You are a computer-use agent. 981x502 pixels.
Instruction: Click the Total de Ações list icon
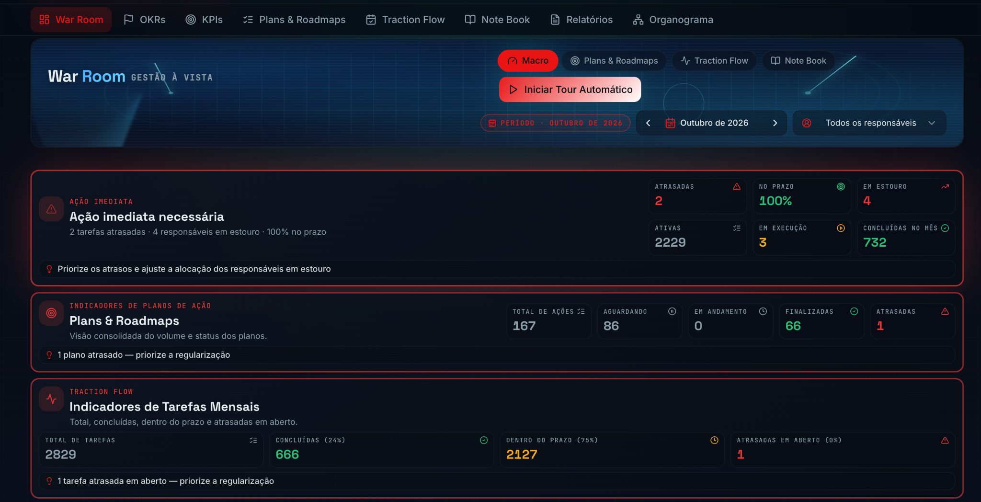(581, 312)
